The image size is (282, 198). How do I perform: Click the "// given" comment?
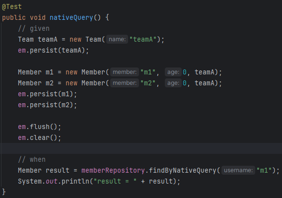point(34,29)
